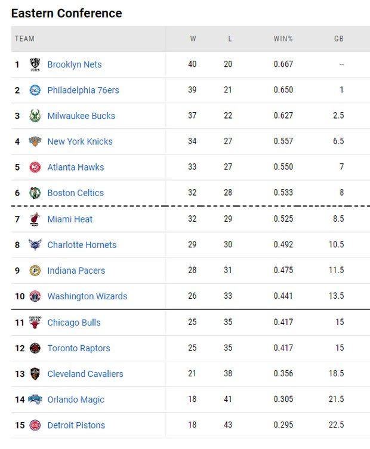Sort standings by the L column header

[230, 39]
